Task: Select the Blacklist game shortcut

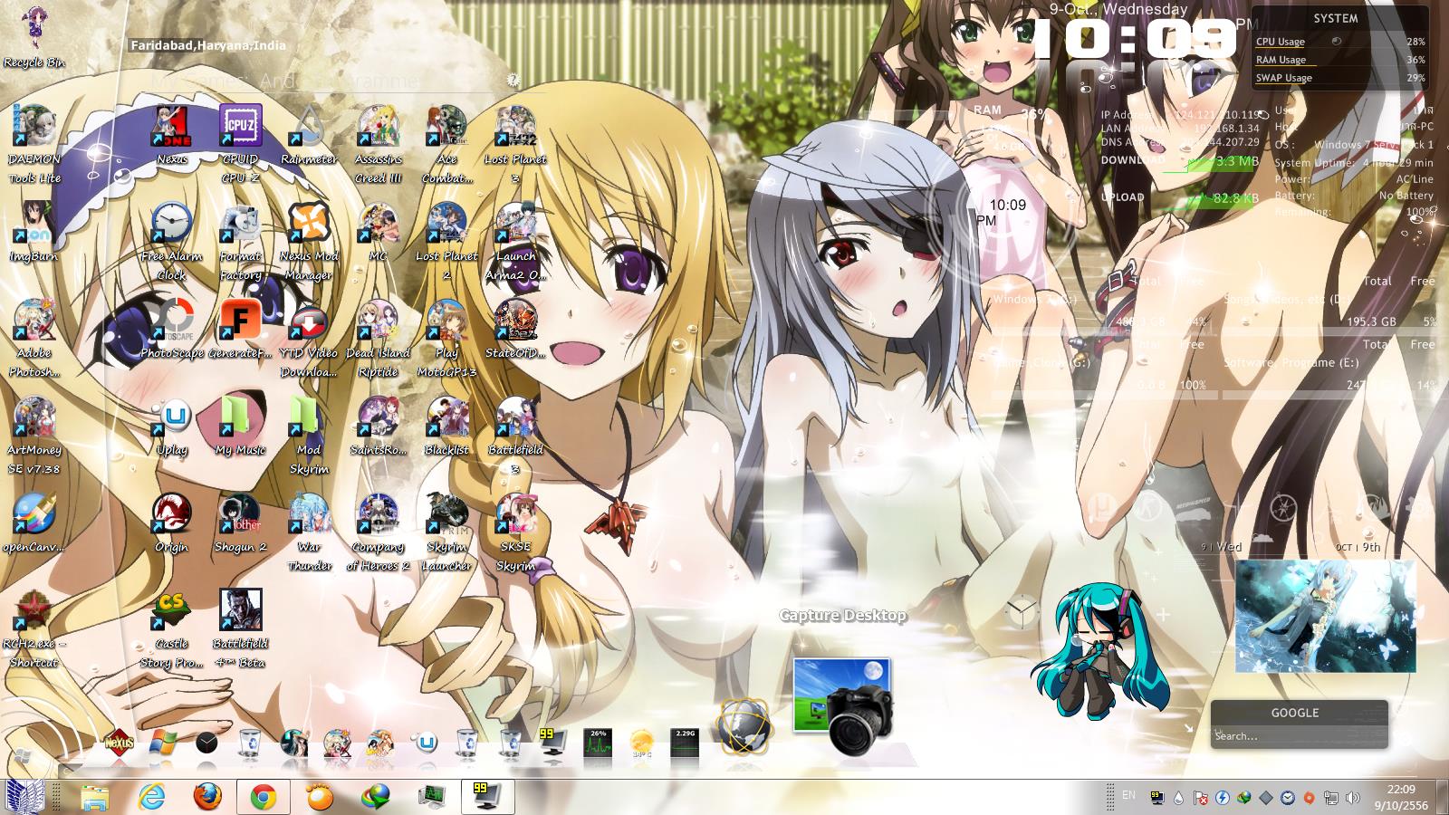Action: pyautogui.click(x=446, y=427)
